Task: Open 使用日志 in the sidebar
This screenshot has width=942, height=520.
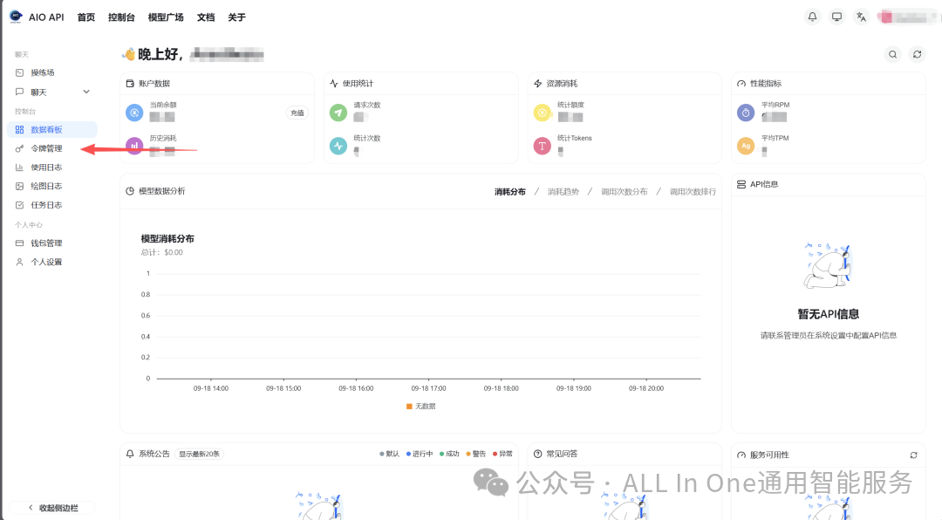Action: (x=52, y=168)
